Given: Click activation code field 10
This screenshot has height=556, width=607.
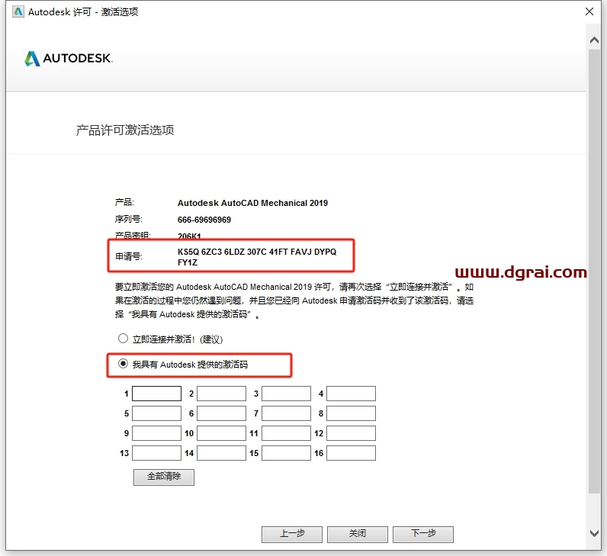Looking at the screenshot, I should coord(221,433).
